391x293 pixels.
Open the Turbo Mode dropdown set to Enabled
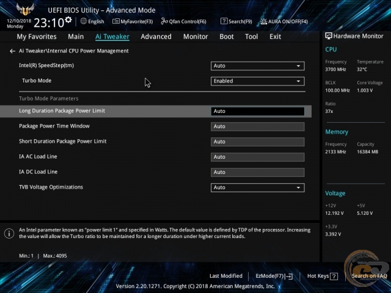pyautogui.click(x=258, y=81)
